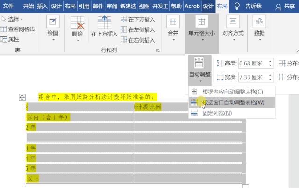Open the 引用 ribbon tab
The width and height of the screenshot is (299, 188).
(84, 6)
